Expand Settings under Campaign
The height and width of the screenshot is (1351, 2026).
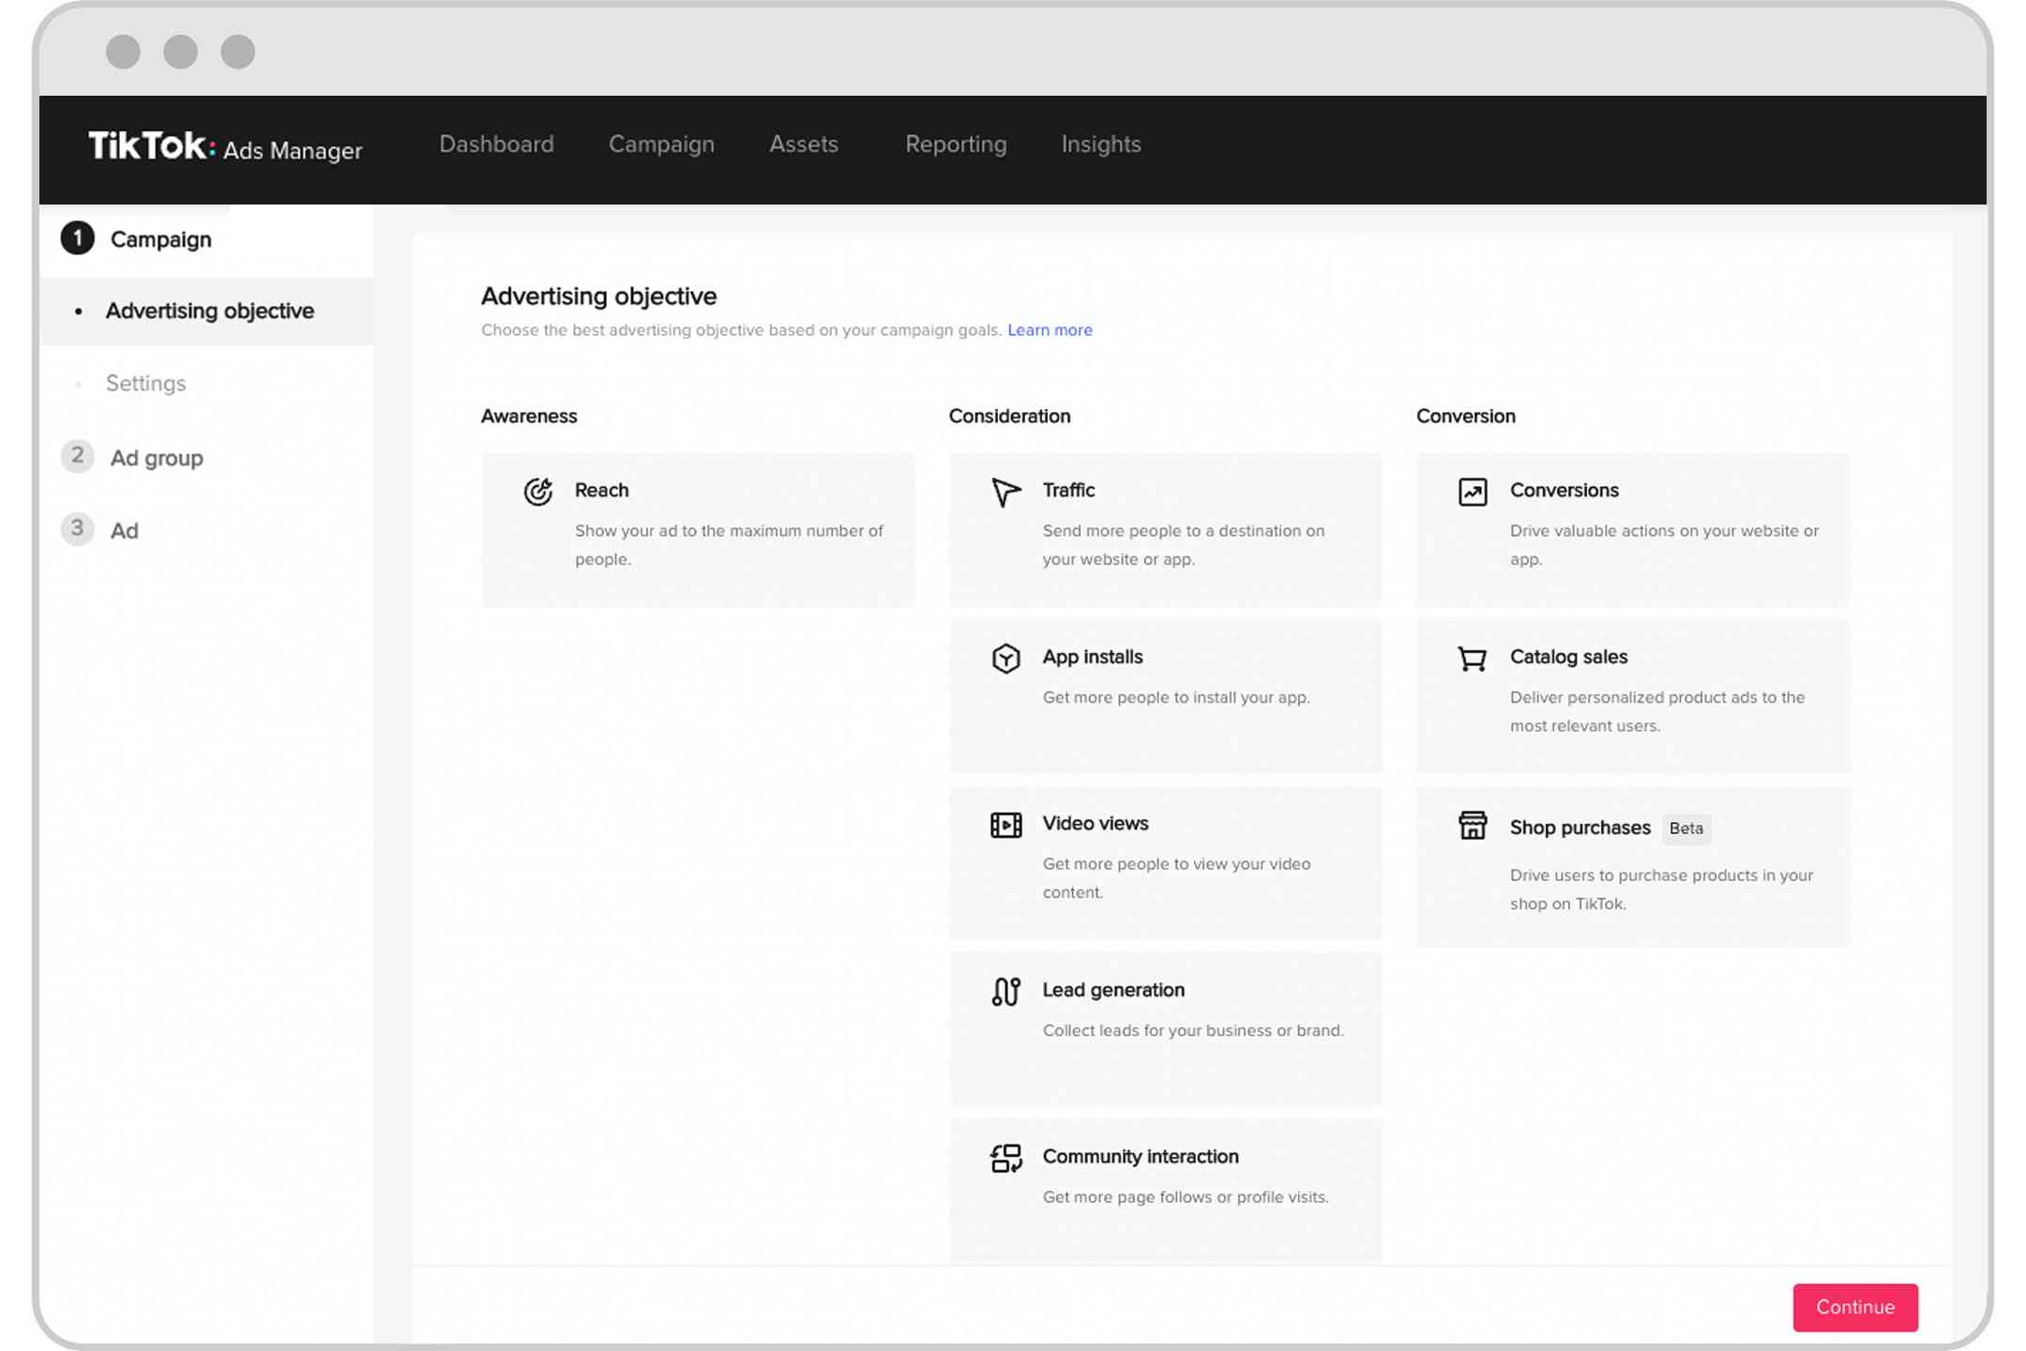[x=144, y=383]
